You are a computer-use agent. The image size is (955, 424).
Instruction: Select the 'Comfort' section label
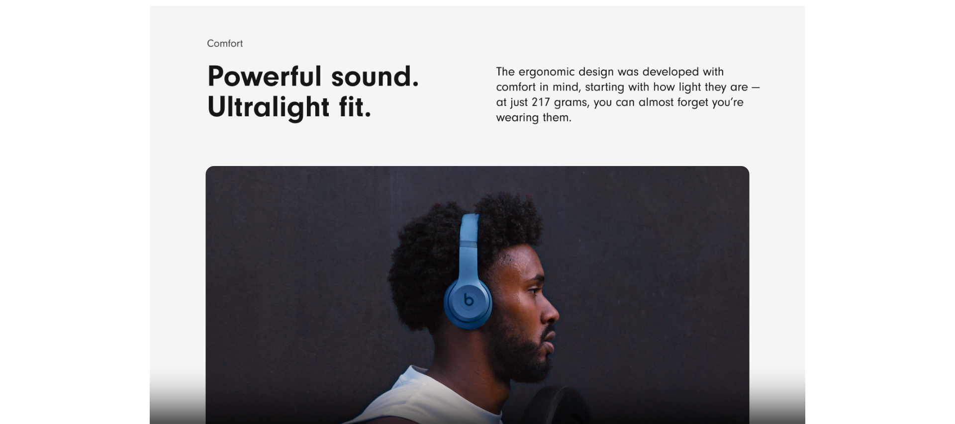(x=225, y=44)
